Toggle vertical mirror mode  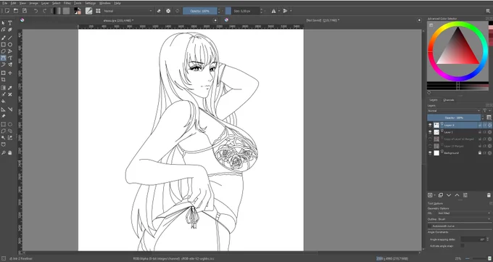285,11
